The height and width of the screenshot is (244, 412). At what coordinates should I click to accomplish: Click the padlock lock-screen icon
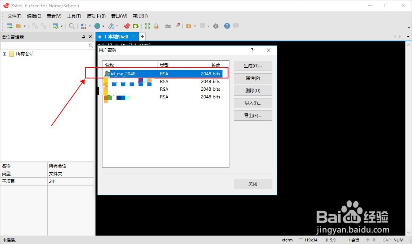(x=156, y=26)
